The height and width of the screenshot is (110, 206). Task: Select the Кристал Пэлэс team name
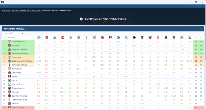[x=18, y=84]
